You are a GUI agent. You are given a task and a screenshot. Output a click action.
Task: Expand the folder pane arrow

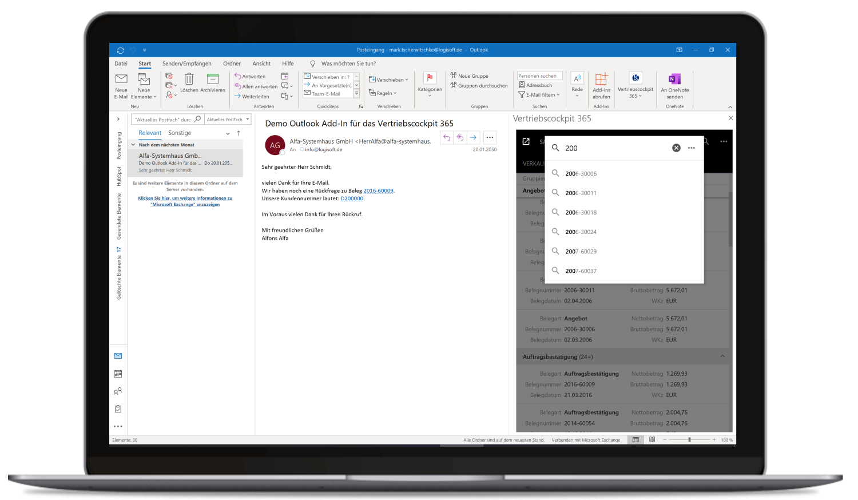click(118, 119)
